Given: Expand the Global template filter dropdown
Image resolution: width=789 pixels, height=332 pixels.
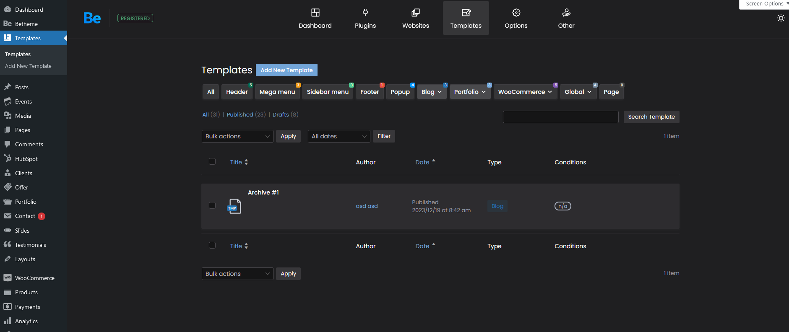Looking at the screenshot, I should coord(578,92).
